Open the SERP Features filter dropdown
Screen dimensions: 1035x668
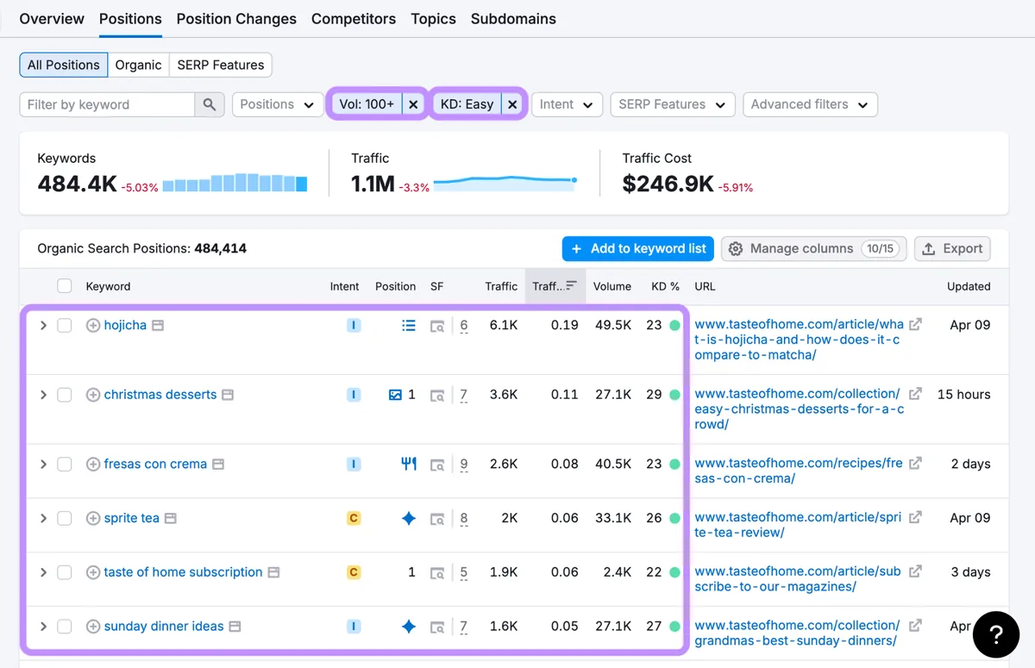[x=673, y=104]
